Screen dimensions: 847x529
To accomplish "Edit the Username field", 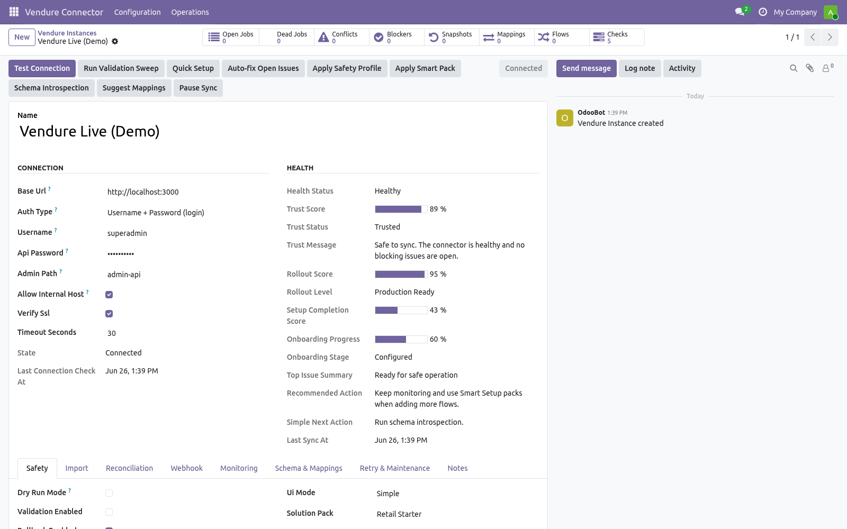I will 187,233.
